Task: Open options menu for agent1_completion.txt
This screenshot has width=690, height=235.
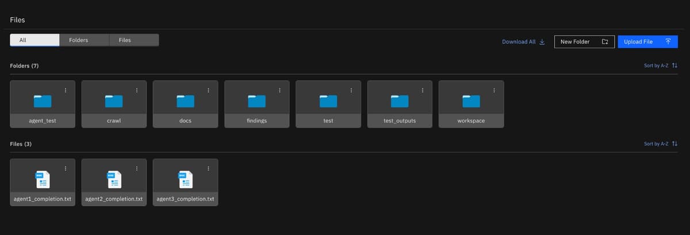Action: click(66, 168)
